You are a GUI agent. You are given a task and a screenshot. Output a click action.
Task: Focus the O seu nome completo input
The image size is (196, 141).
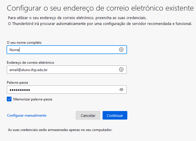[67, 50]
